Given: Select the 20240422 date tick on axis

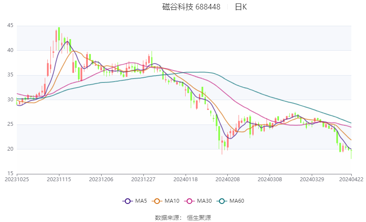Looking at the screenshot, I should [x=351, y=179].
